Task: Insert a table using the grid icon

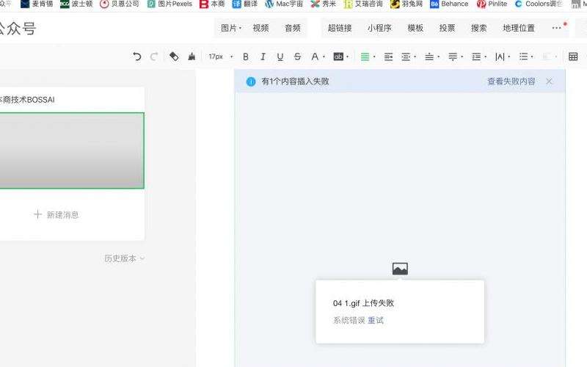Action: (573, 57)
